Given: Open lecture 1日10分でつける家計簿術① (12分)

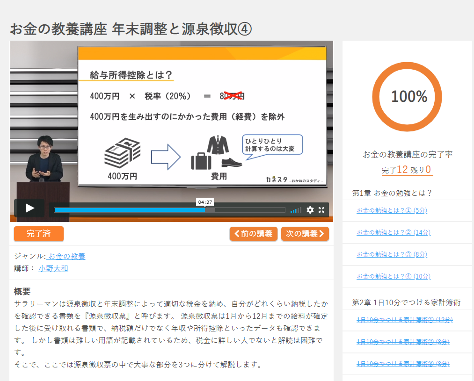Looking at the screenshot, I should [x=404, y=320].
